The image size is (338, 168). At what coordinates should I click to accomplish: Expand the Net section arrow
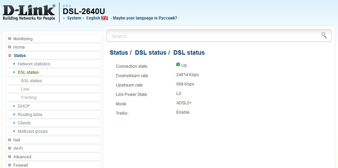tap(9, 140)
